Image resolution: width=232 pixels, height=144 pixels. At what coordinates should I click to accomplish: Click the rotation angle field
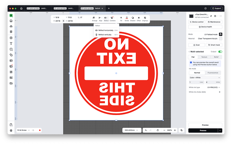pos(81,18)
